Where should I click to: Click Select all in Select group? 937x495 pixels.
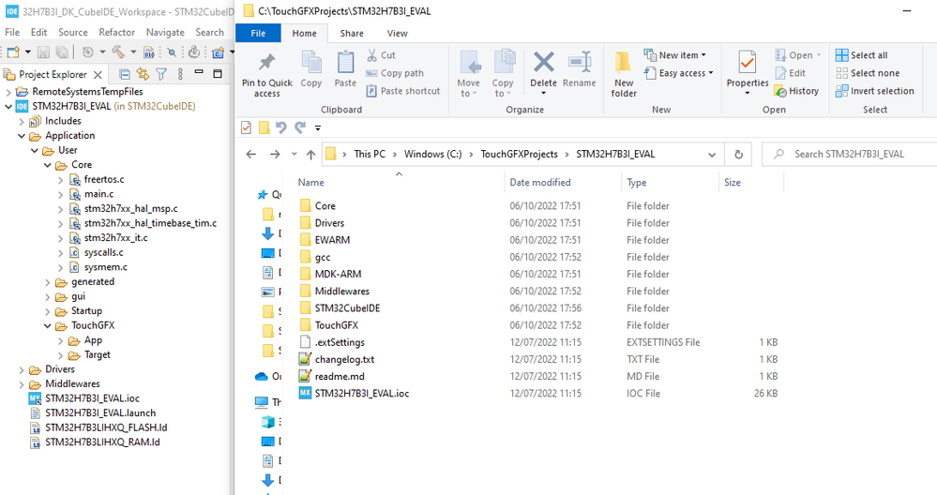[x=861, y=55]
